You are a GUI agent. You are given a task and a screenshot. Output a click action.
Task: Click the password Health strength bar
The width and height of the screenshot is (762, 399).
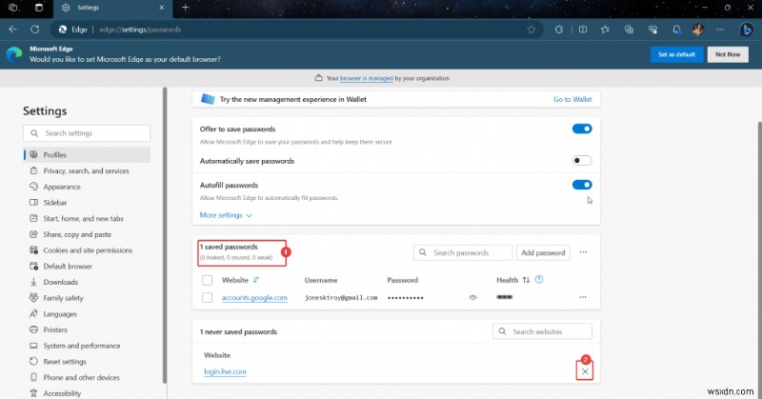505,297
